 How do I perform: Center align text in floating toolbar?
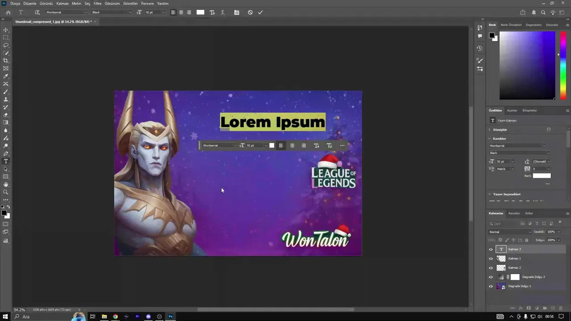[x=292, y=145]
